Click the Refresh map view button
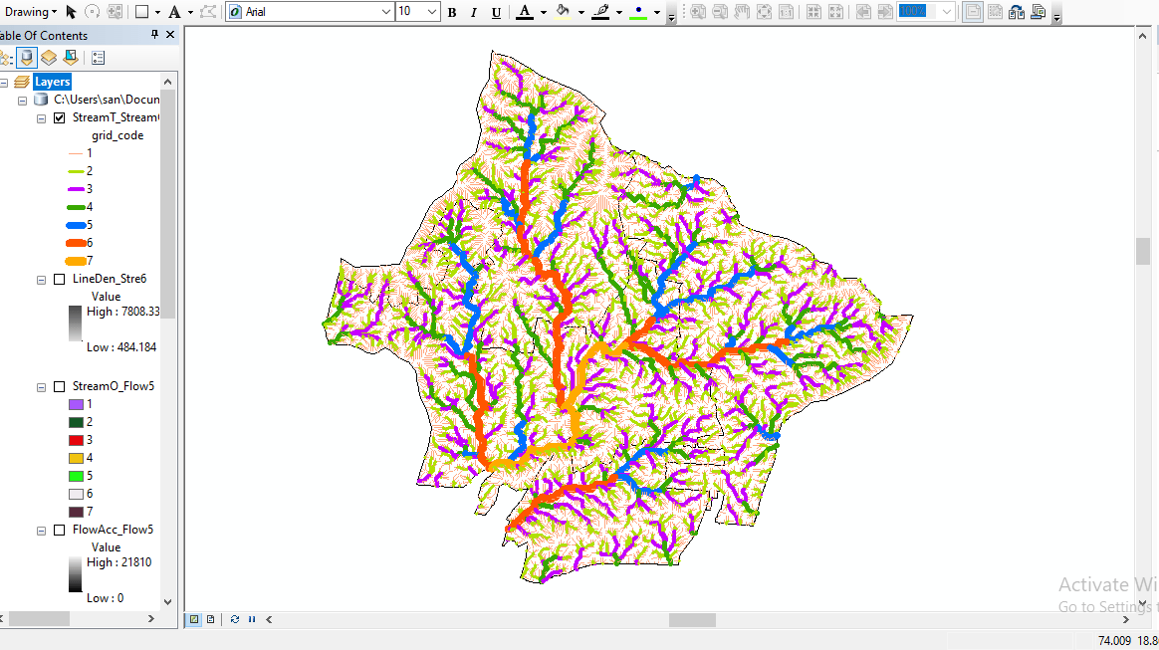The width and height of the screenshot is (1159, 650). click(x=235, y=619)
